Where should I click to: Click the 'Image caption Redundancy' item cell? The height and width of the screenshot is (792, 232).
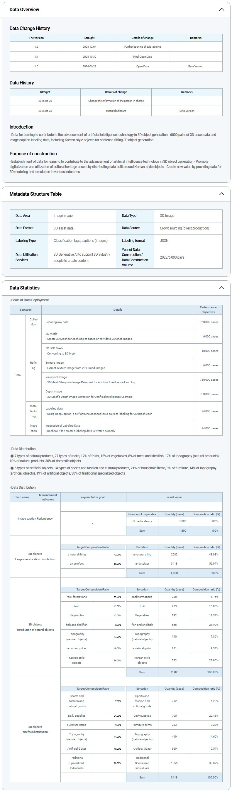pos(35,519)
